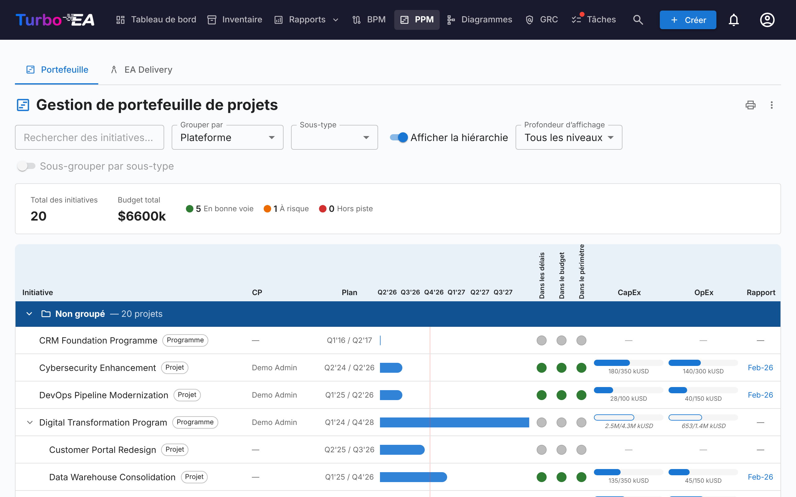
Task: Open the user account profile icon
Action: [x=767, y=20]
